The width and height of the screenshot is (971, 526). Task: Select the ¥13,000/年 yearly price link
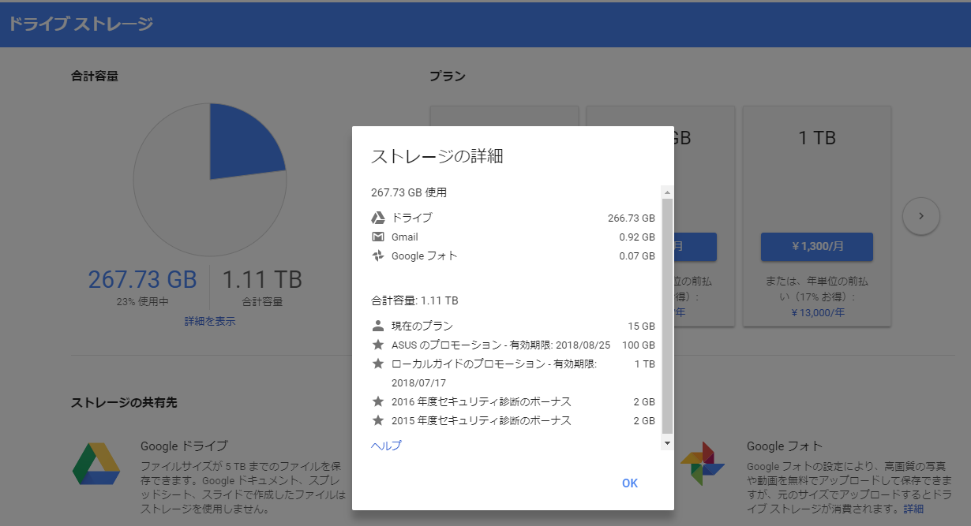pos(817,311)
